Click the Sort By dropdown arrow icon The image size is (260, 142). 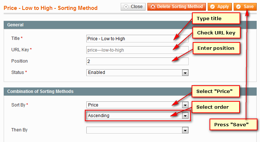pos(185,105)
